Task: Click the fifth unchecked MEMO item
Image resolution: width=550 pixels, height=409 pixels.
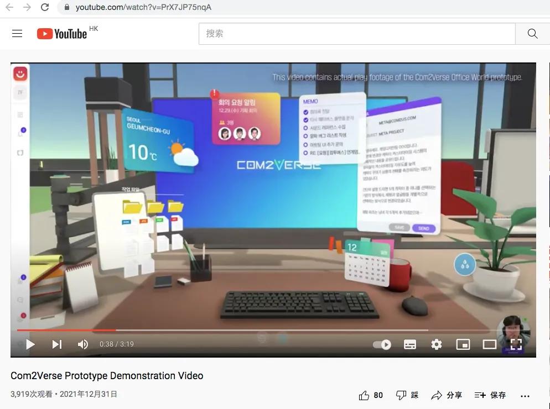Action: click(x=323, y=144)
